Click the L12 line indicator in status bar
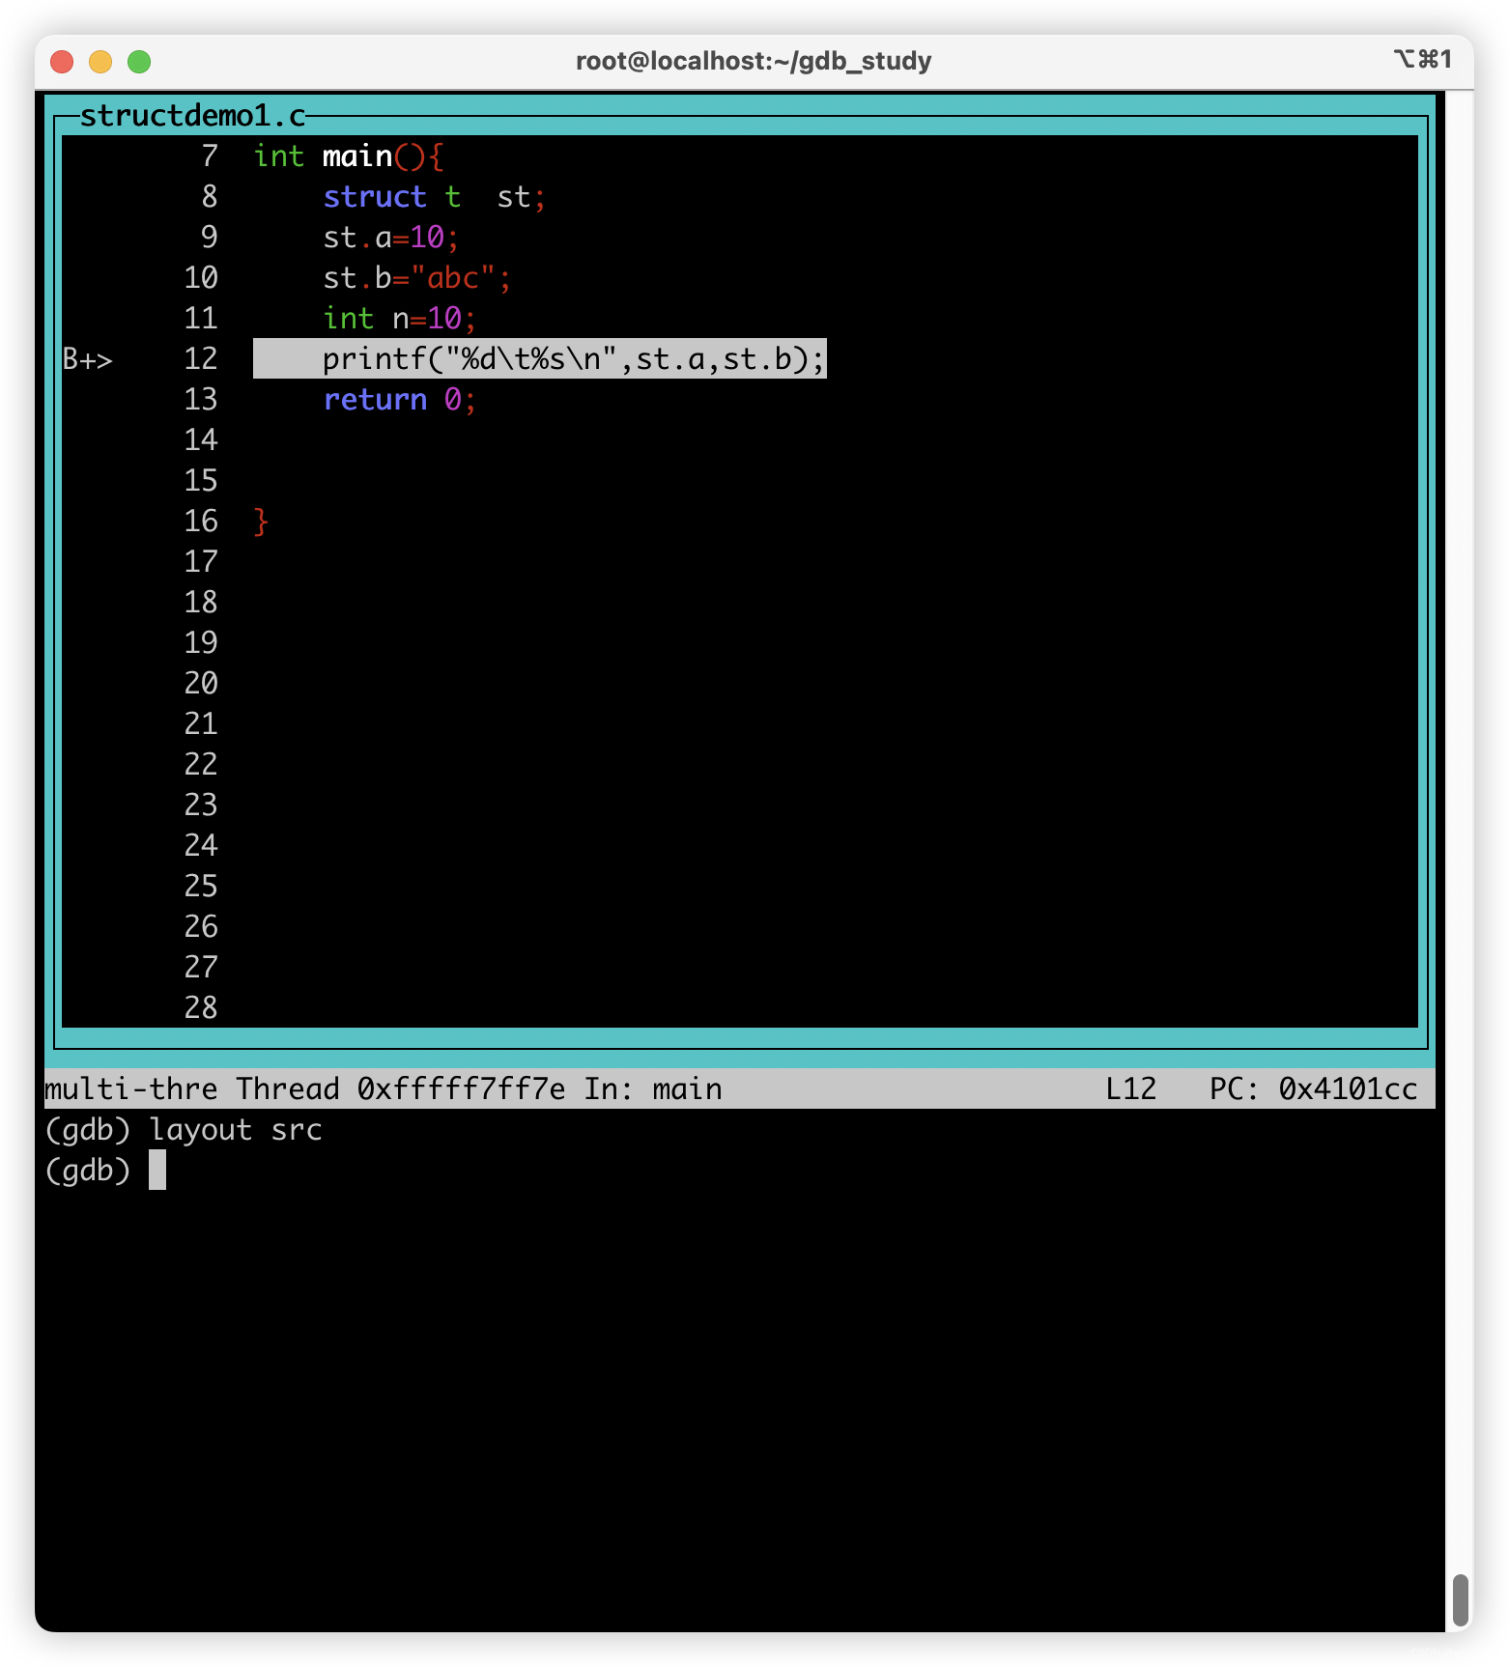The image size is (1509, 1667). [x=1131, y=1089]
